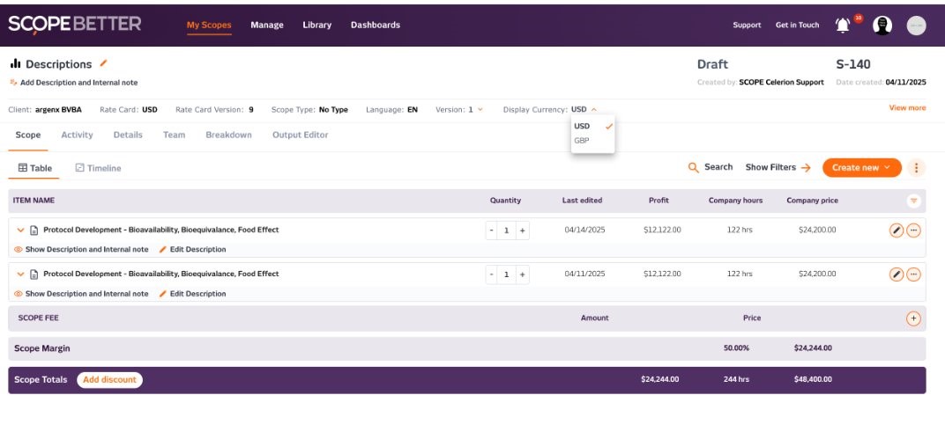This screenshot has height=439, width=945.
Task: Add a scope fee with plus icon
Action: 913,318
